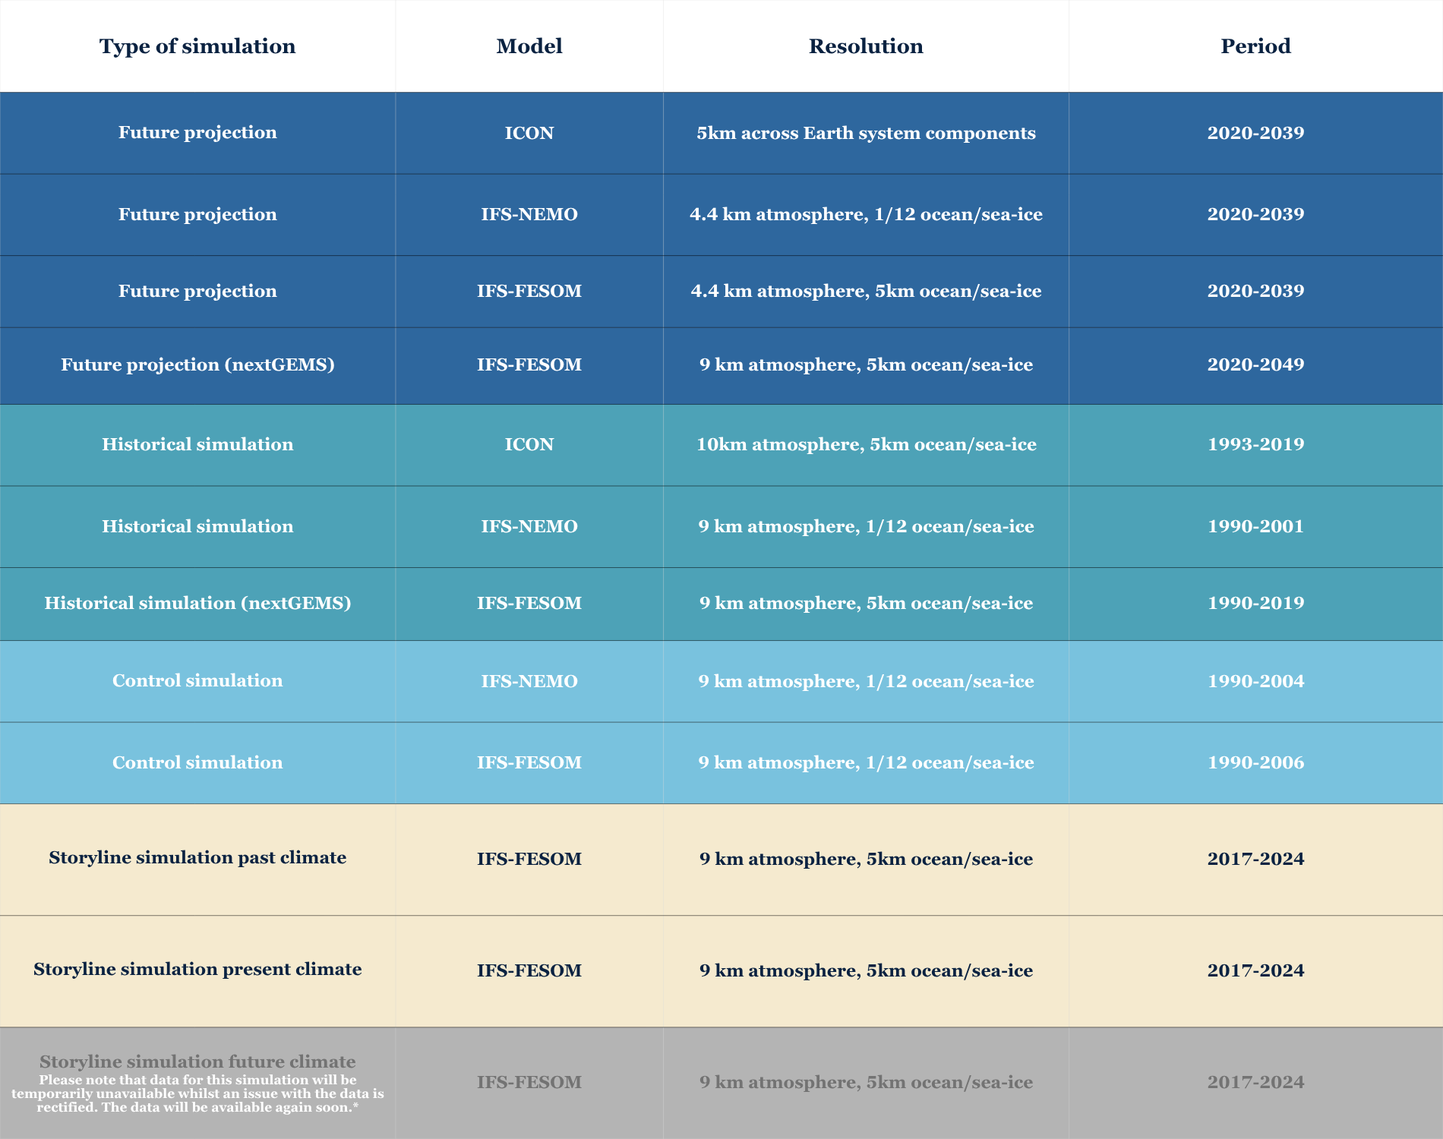Select the "1990-2004" period cell

(1255, 681)
